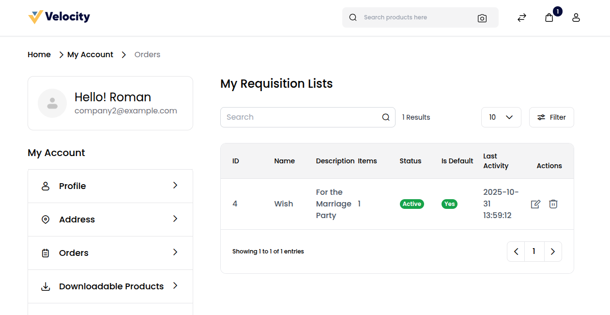610x315 pixels.
Task: Edit the Wish requisition list
Action: pyautogui.click(x=535, y=204)
